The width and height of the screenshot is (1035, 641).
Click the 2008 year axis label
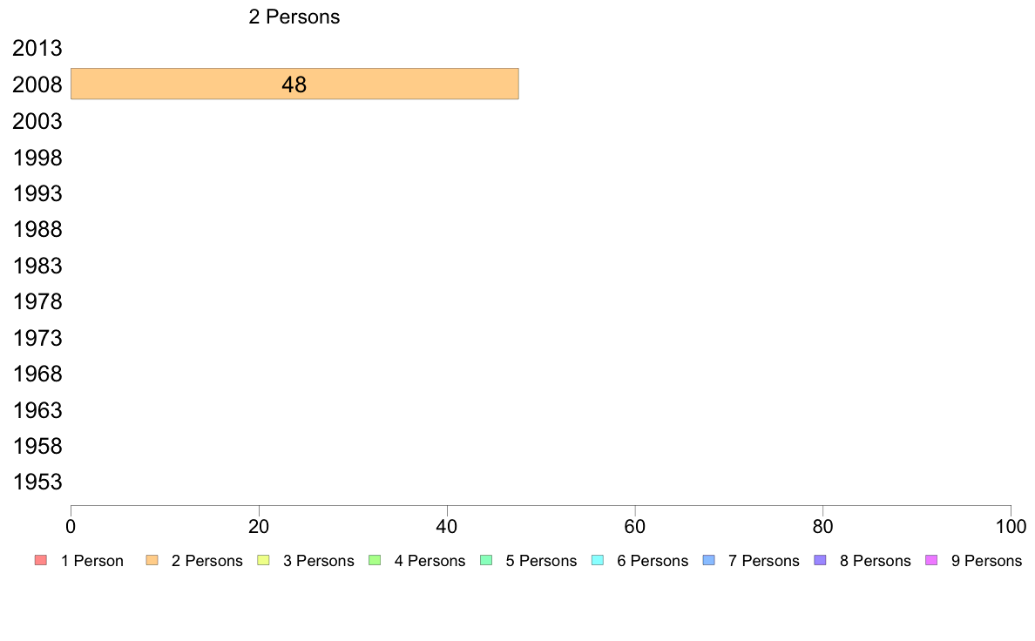coord(37,84)
